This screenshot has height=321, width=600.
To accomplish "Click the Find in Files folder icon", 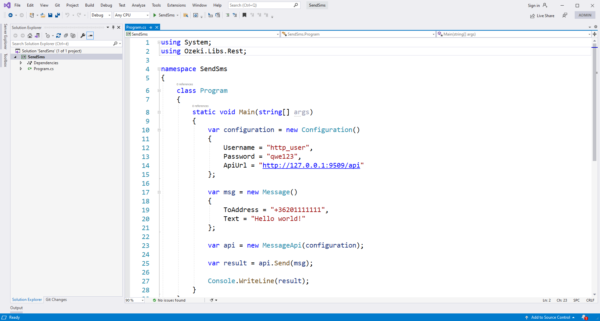I will point(186,15).
